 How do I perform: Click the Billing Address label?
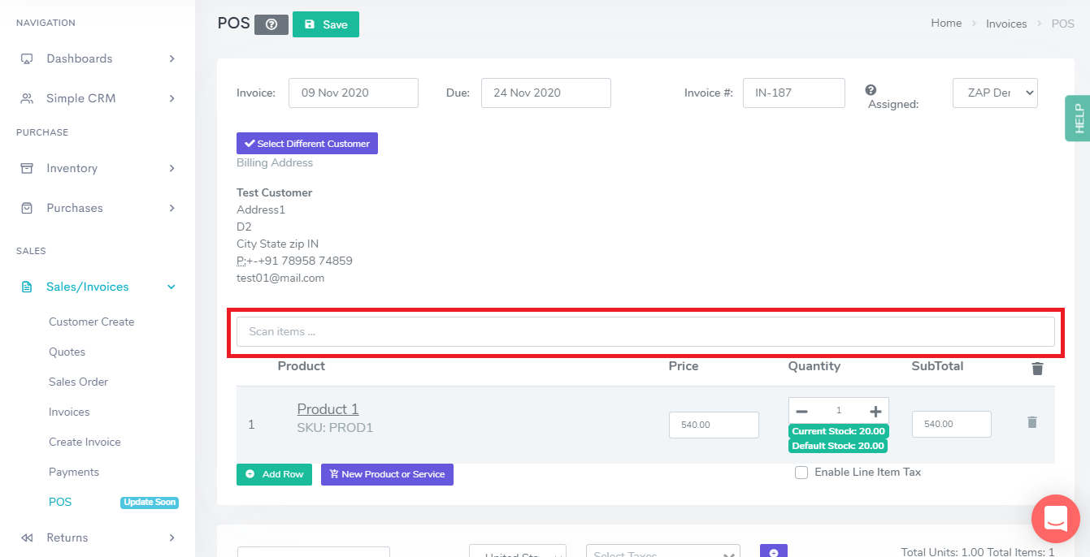tap(275, 162)
